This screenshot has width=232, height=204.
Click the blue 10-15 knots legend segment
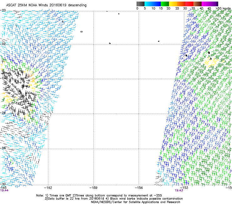pyautogui.click(x=157, y=4)
